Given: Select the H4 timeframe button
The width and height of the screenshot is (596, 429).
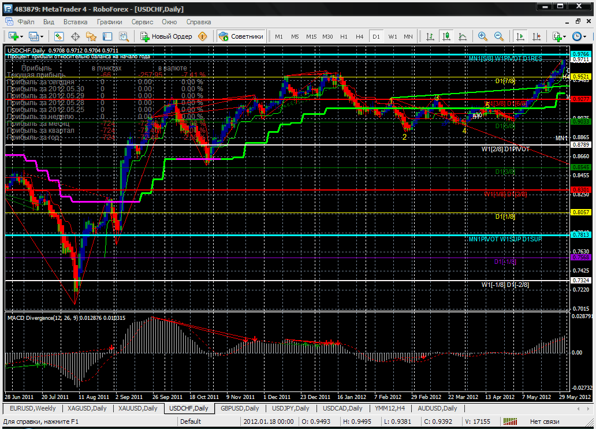Looking at the screenshot, I should point(360,36).
